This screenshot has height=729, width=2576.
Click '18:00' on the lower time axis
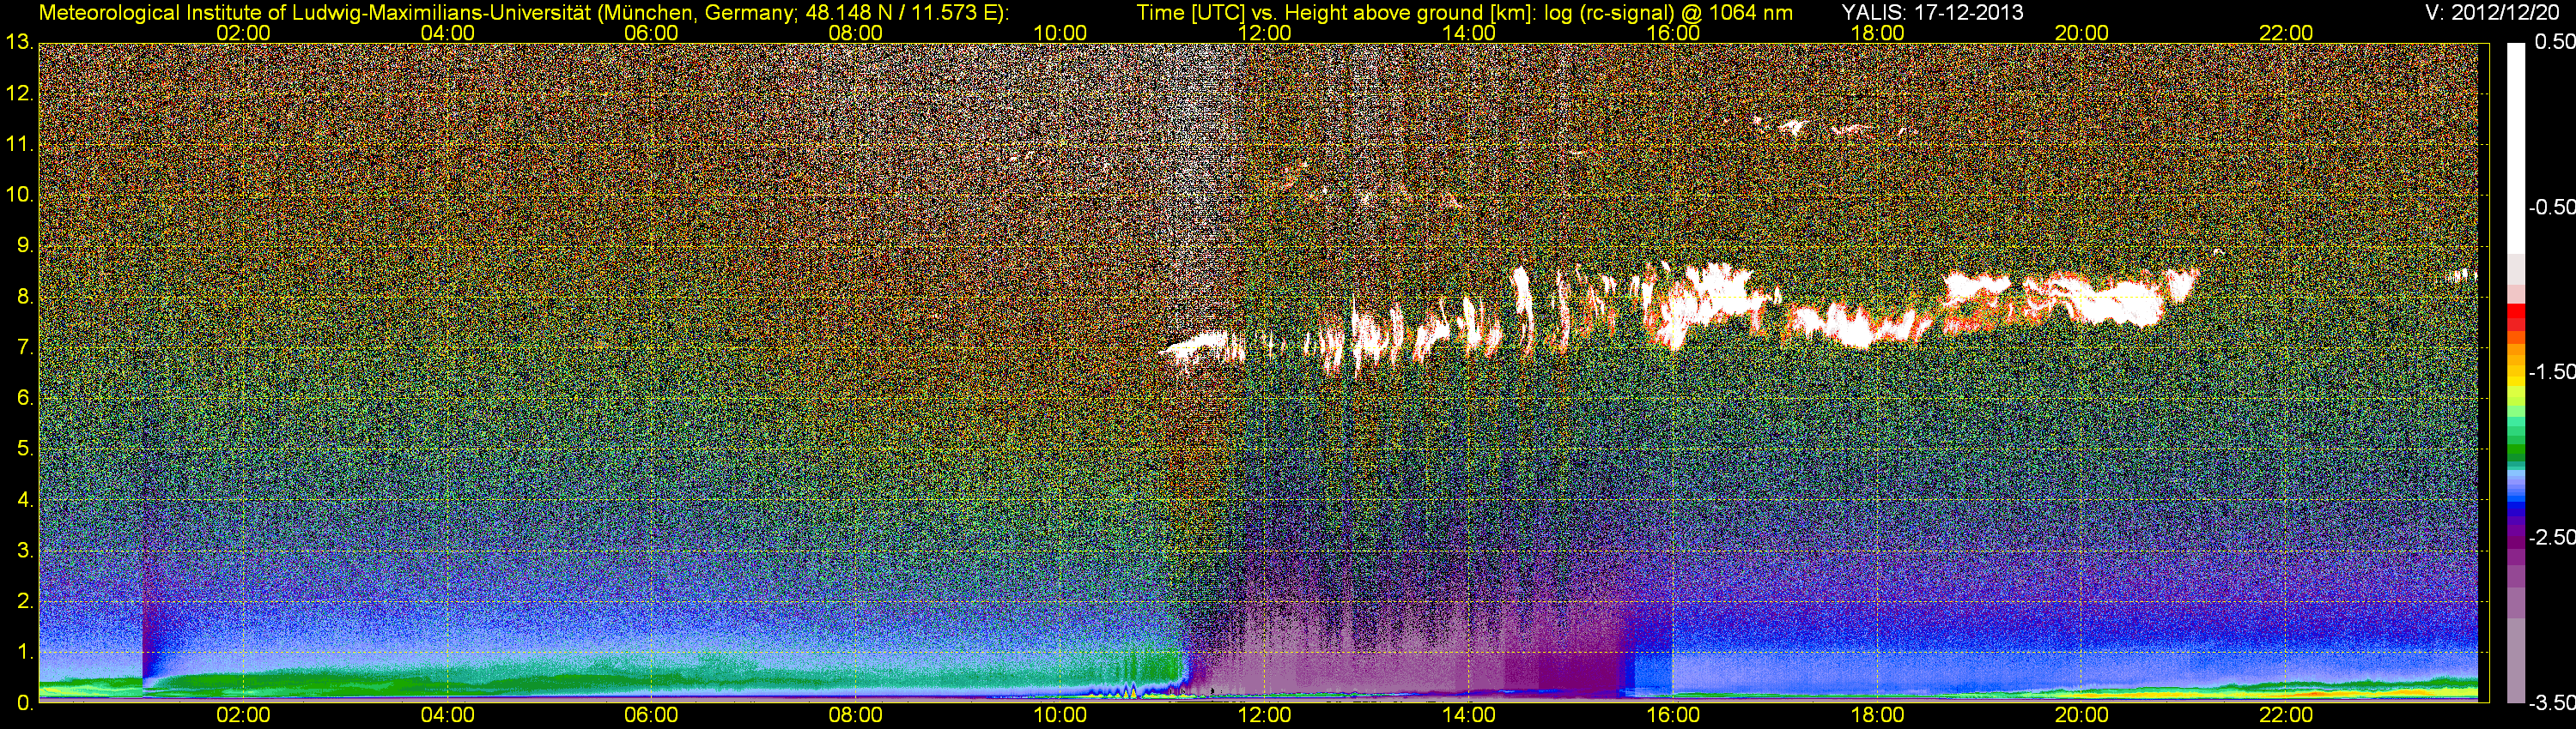coord(1878,716)
